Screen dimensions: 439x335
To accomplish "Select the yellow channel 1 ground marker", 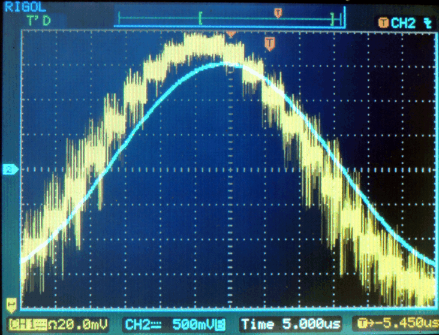I will (x=11, y=305).
